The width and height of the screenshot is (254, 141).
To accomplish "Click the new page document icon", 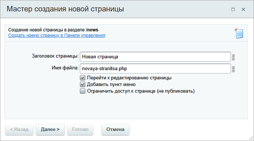I will point(239,33).
